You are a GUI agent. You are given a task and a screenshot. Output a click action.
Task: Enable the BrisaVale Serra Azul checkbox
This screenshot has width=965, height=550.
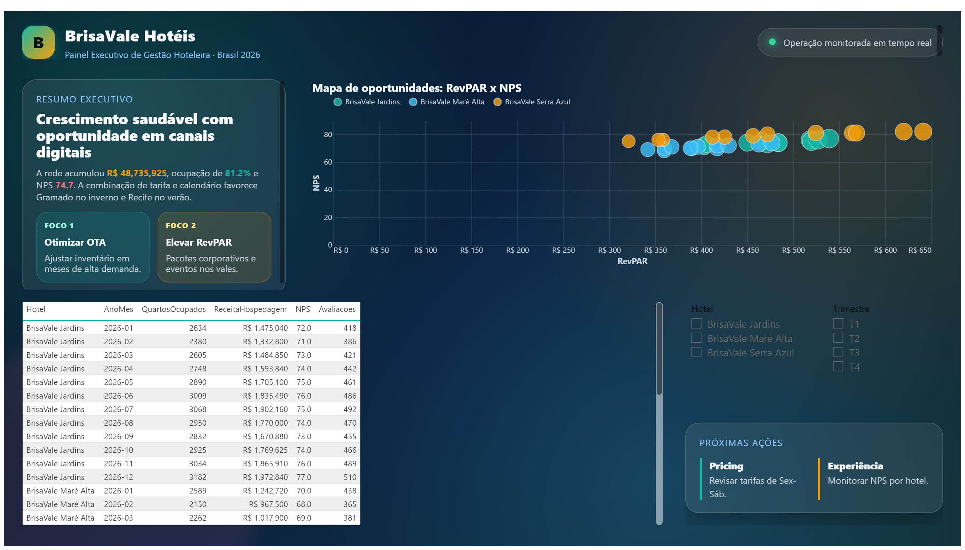coord(696,353)
